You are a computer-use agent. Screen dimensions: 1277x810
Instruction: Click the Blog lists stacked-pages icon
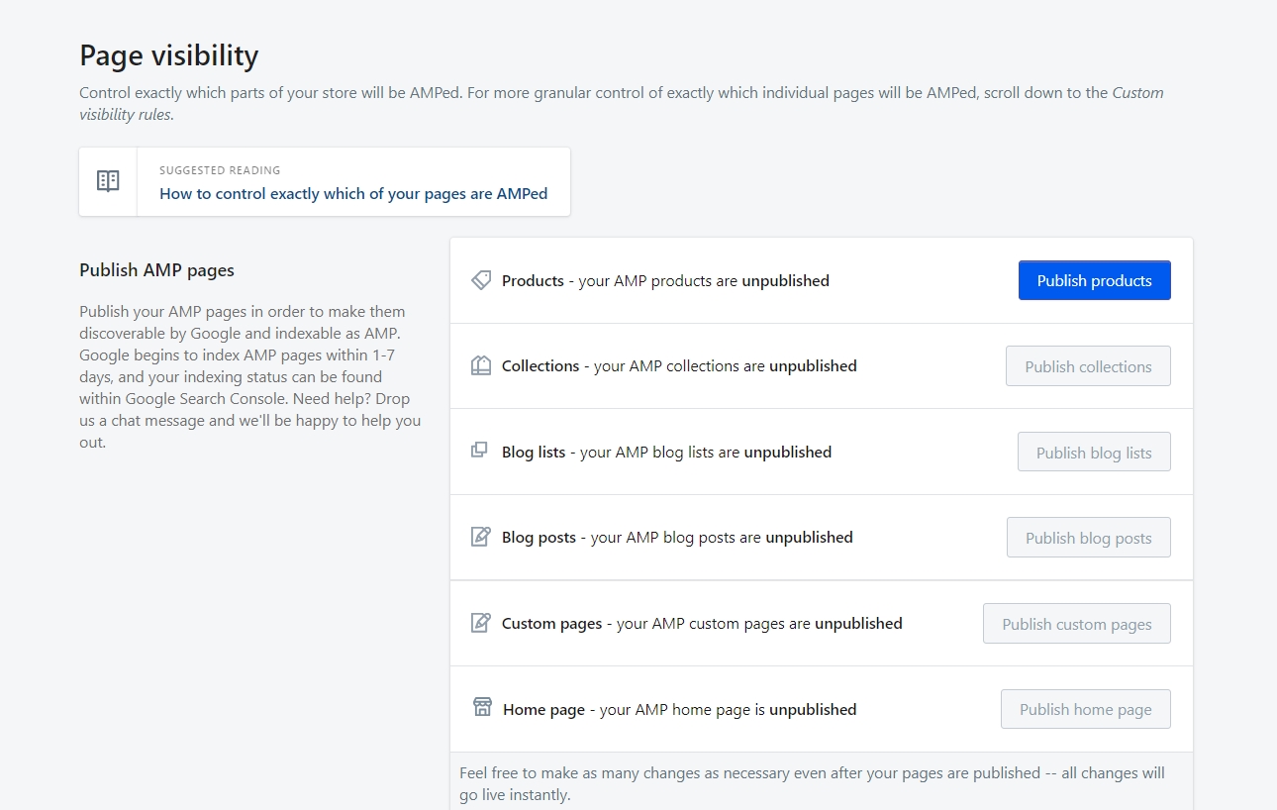point(479,451)
